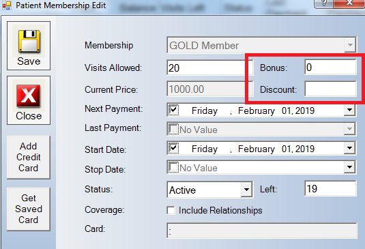Expand the Stop Date dropdown arrow
This screenshot has height=249, width=365.
[349, 167]
